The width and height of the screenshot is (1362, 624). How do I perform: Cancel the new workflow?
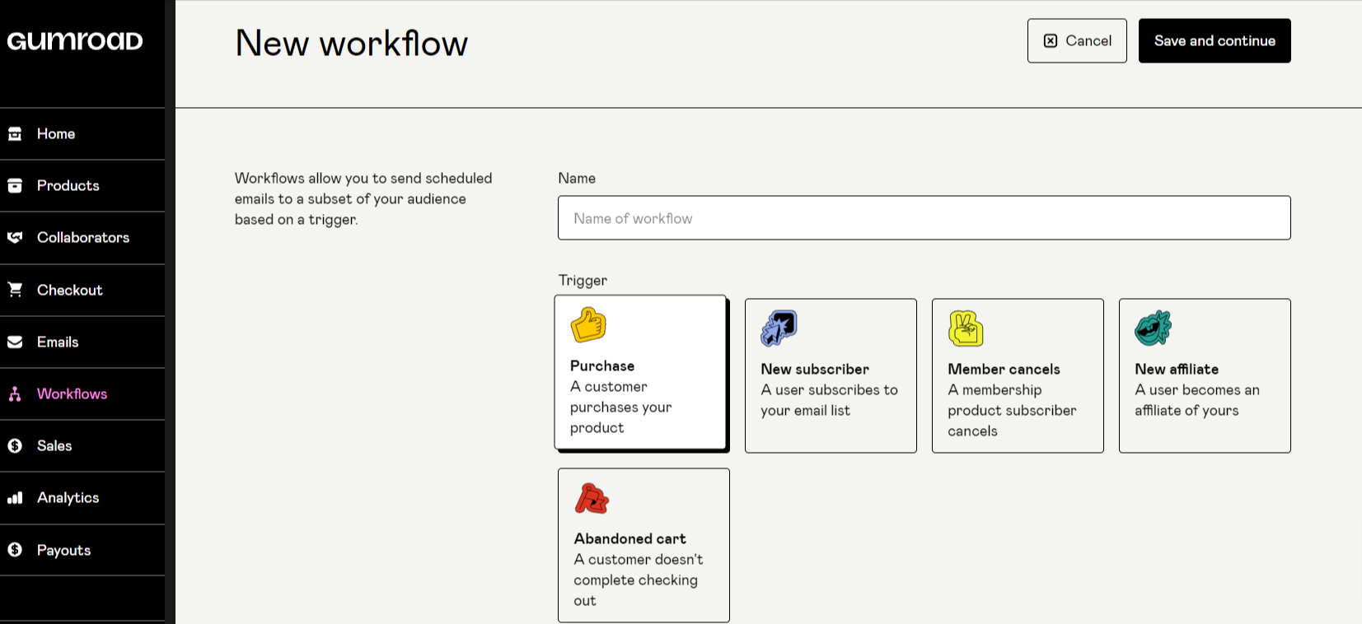point(1076,41)
